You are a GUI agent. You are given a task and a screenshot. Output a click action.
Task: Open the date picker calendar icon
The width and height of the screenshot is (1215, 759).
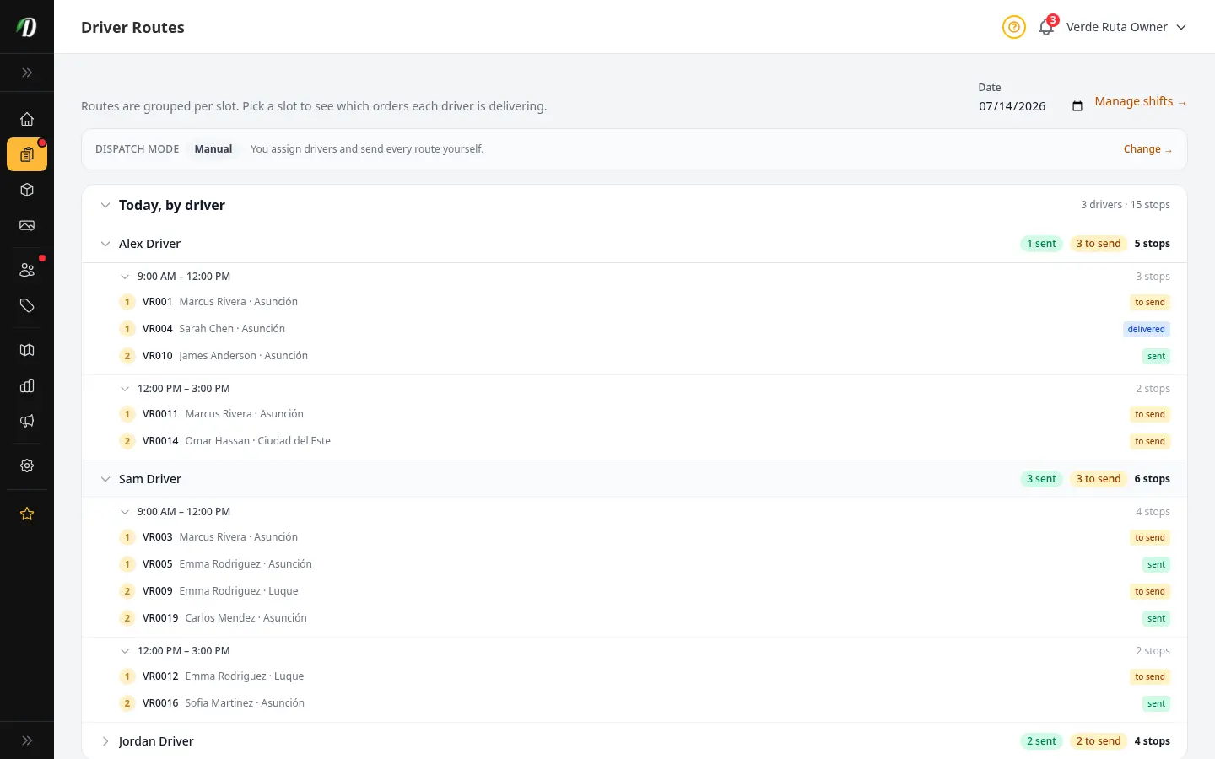[1077, 106]
